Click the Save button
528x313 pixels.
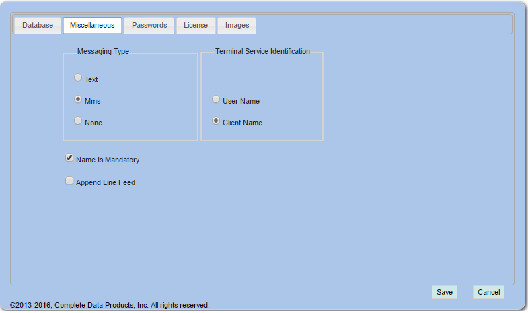tap(445, 292)
